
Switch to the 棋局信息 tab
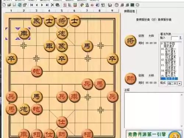point(130,11)
